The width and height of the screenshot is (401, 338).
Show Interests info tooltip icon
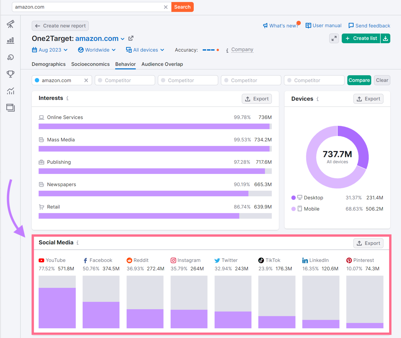point(67,98)
